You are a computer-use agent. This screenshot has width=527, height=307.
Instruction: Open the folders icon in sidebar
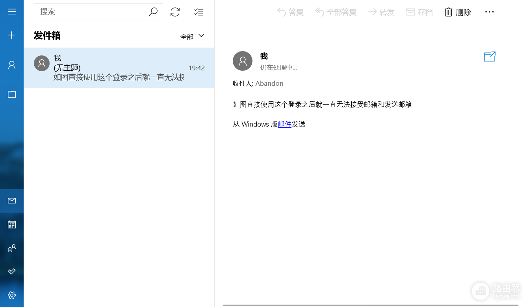pos(12,94)
